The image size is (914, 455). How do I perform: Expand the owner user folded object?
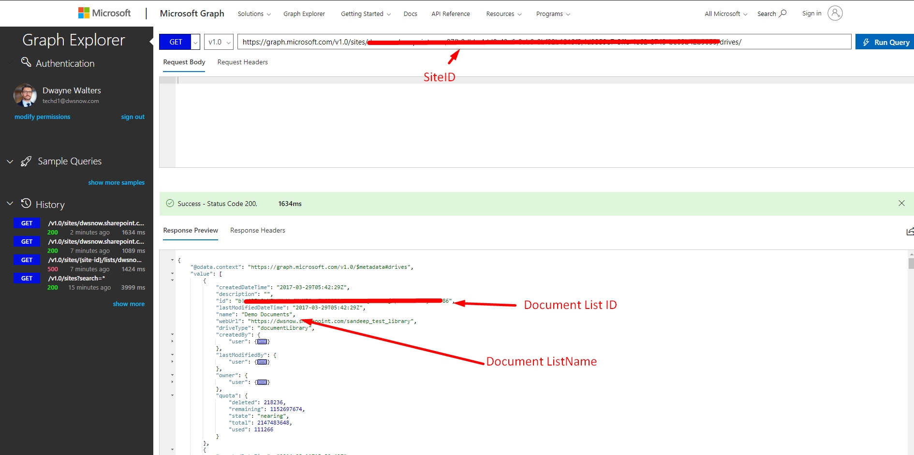(262, 382)
